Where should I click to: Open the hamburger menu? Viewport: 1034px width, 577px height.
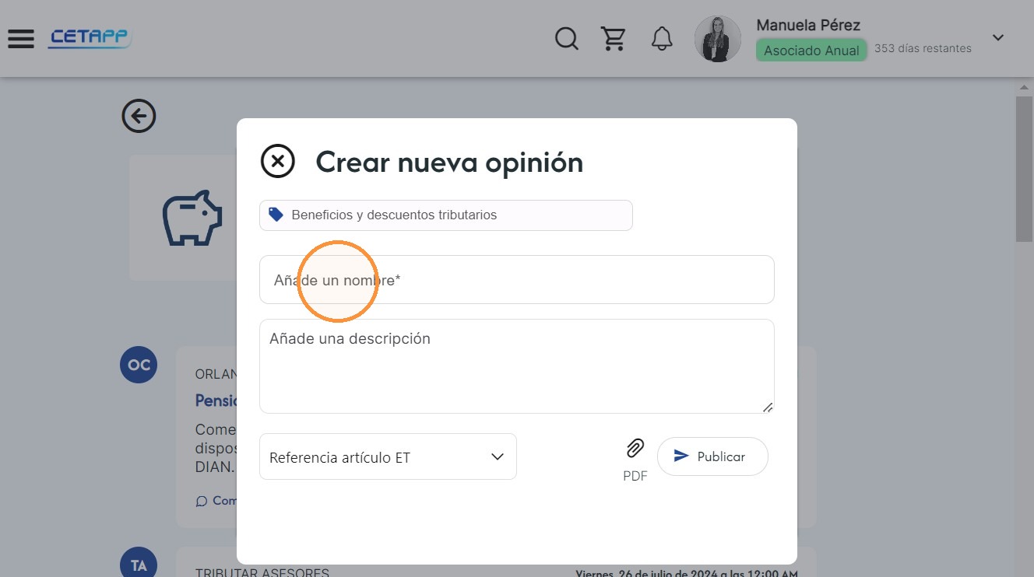tap(21, 38)
